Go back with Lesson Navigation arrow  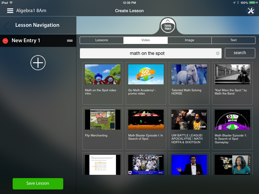point(6,26)
